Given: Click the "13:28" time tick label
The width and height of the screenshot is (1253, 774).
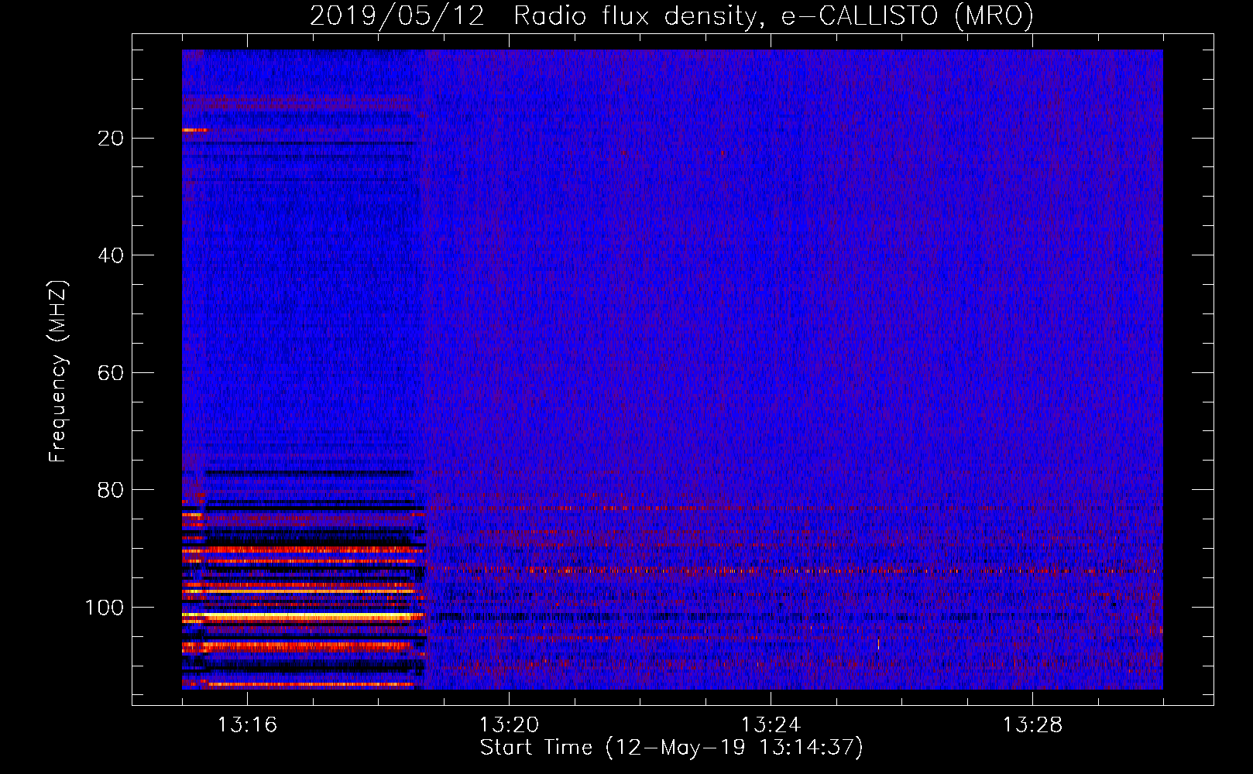Looking at the screenshot, I should 1032,725.
